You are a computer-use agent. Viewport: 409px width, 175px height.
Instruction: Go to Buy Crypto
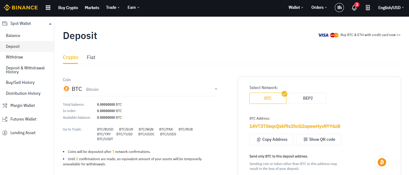point(68,8)
